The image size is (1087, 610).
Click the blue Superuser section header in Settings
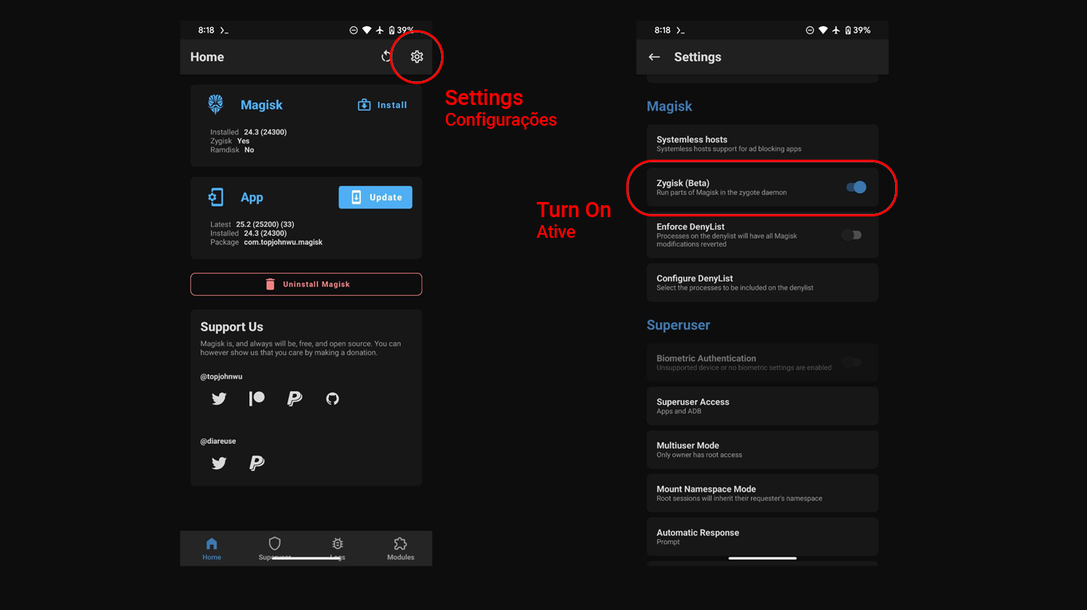678,325
